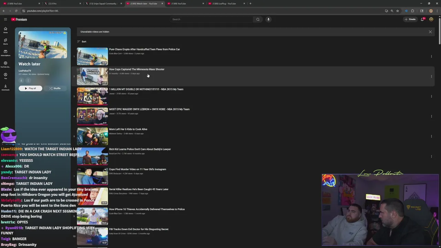Open the YouTube account avatar menu
441x248 pixels.
pyautogui.click(x=431, y=19)
